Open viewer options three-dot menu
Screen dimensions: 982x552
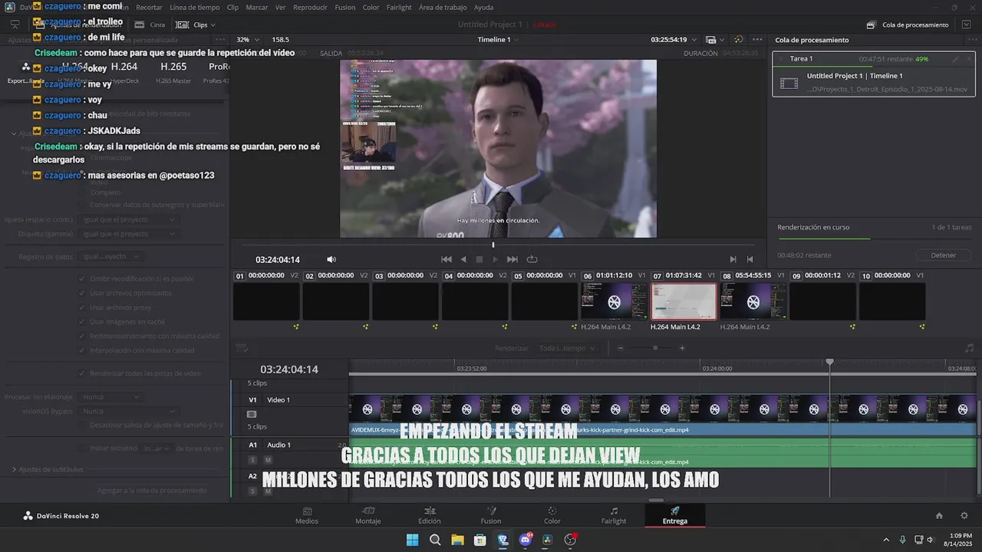[757, 40]
